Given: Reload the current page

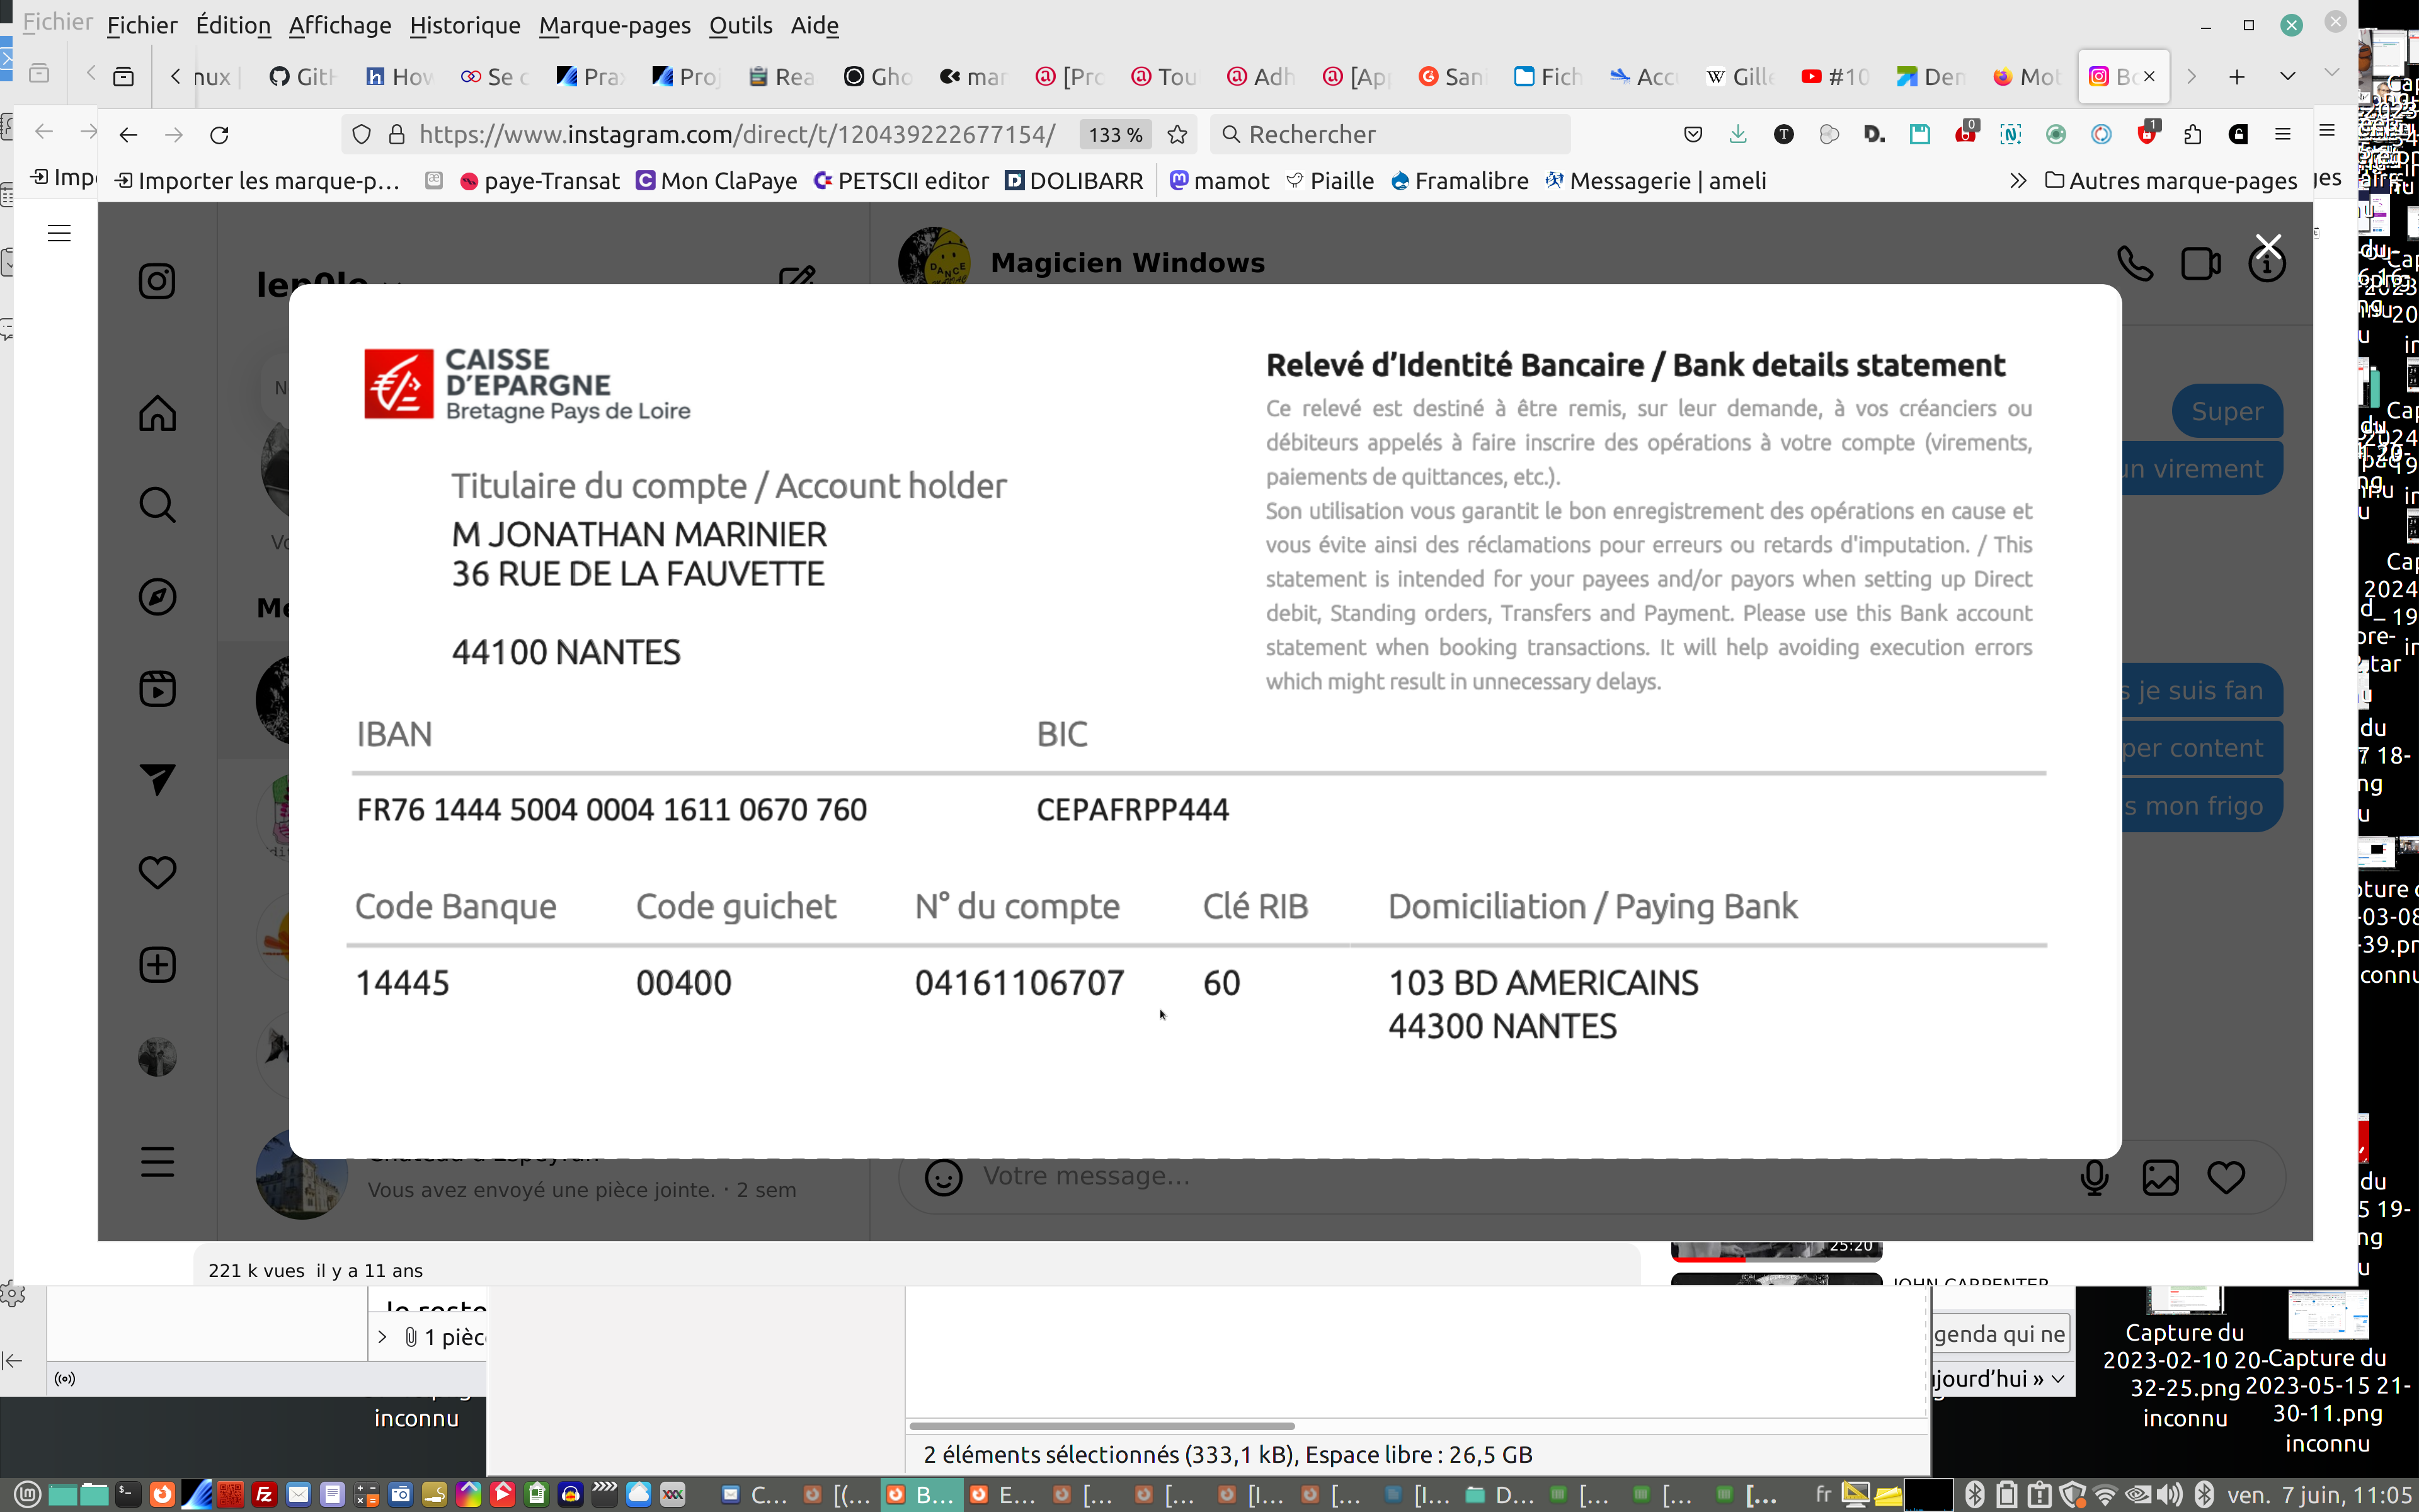Looking at the screenshot, I should (x=219, y=134).
